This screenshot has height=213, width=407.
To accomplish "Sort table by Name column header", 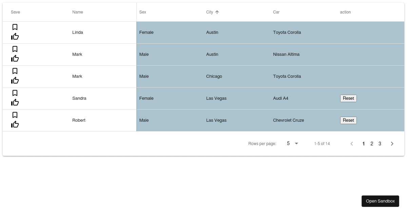I will pyautogui.click(x=77, y=12).
